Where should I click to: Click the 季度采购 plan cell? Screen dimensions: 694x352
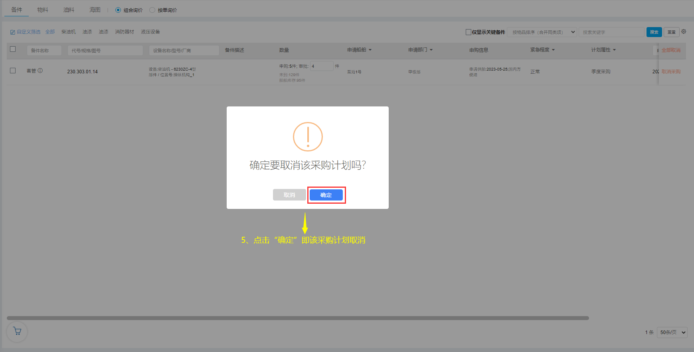(601, 72)
